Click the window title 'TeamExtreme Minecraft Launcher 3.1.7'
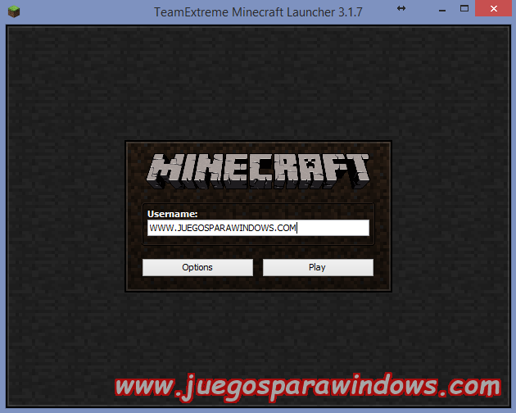 (x=258, y=12)
